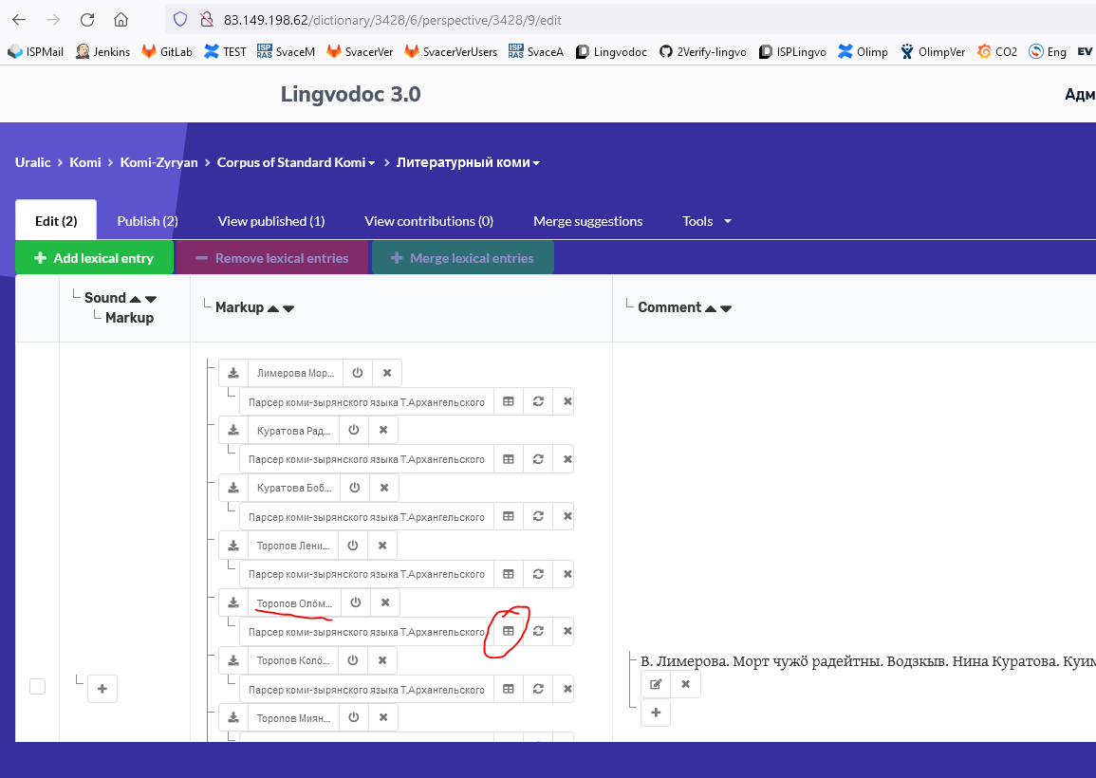Screen dimensions: 1096x778
Task: Open markup table for the circled parser entry
Action: click(508, 631)
